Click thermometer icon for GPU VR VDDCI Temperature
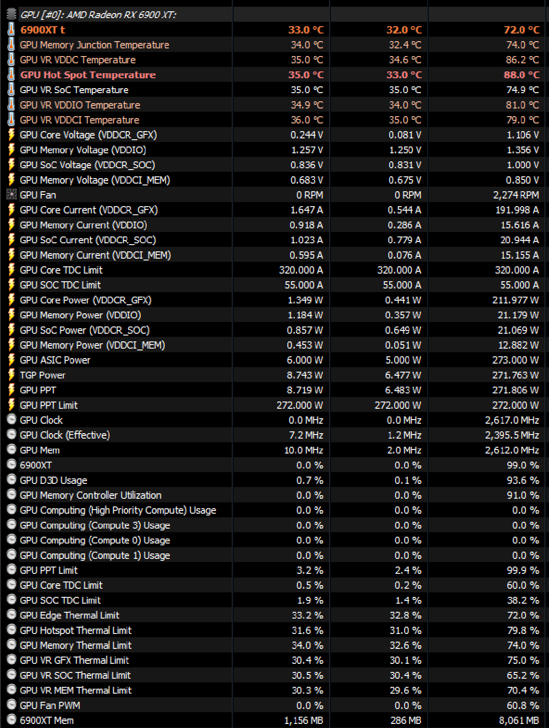The height and width of the screenshot is (728, 549). [x=11, y=119]
